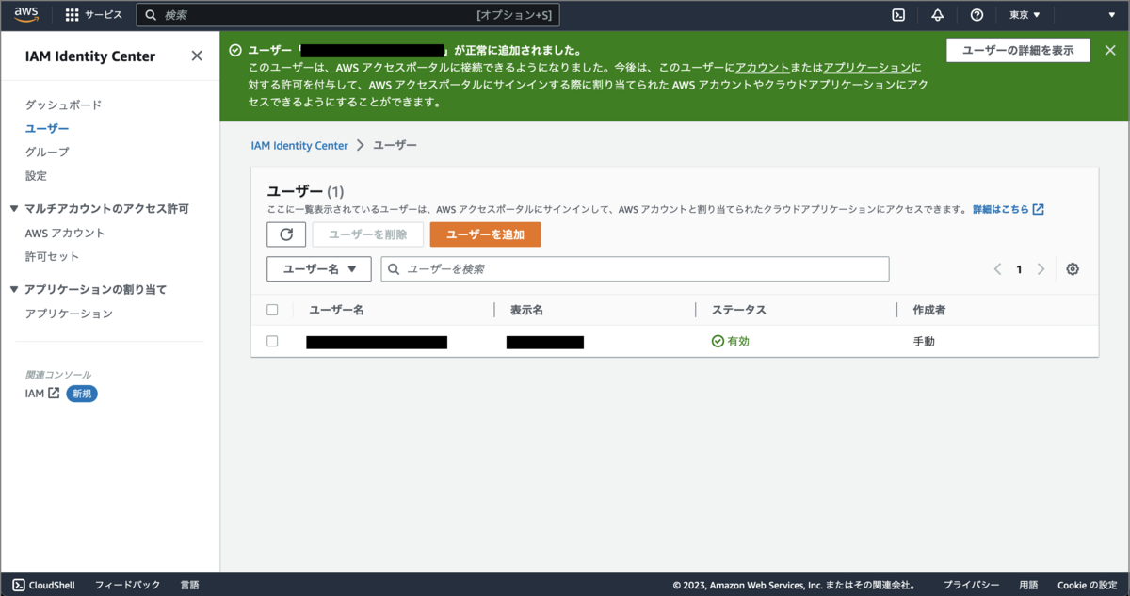Refresh the user list

(x=286, y=234)
